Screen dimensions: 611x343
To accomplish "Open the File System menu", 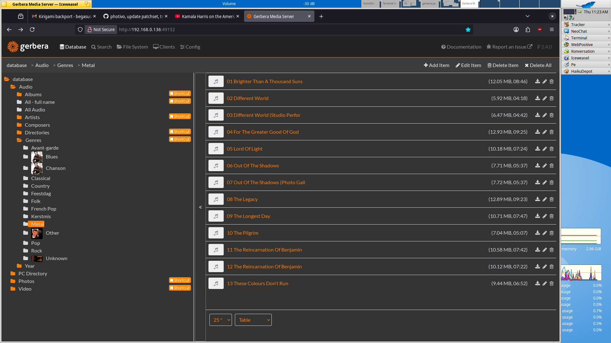I will point(132,47).
